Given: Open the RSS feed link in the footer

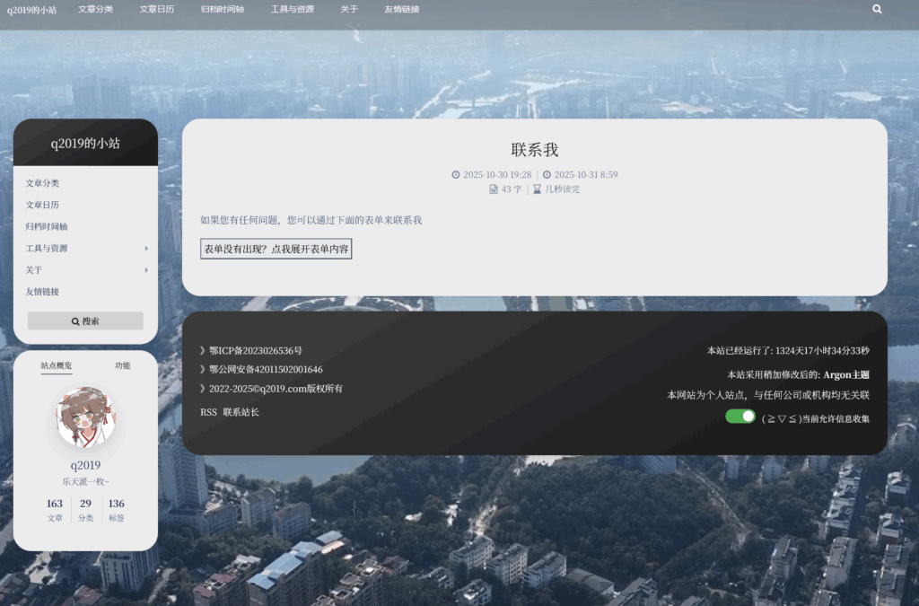Looking at the screenshot, I should (x=207, y=412).
